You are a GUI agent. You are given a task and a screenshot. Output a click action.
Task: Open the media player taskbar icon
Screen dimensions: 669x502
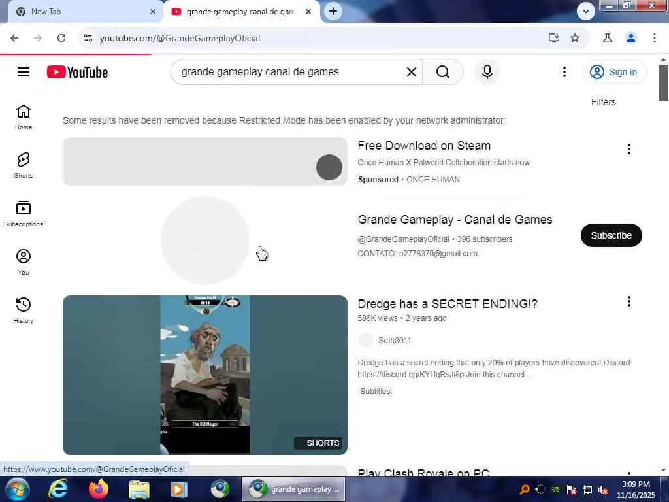pos(179,489)
